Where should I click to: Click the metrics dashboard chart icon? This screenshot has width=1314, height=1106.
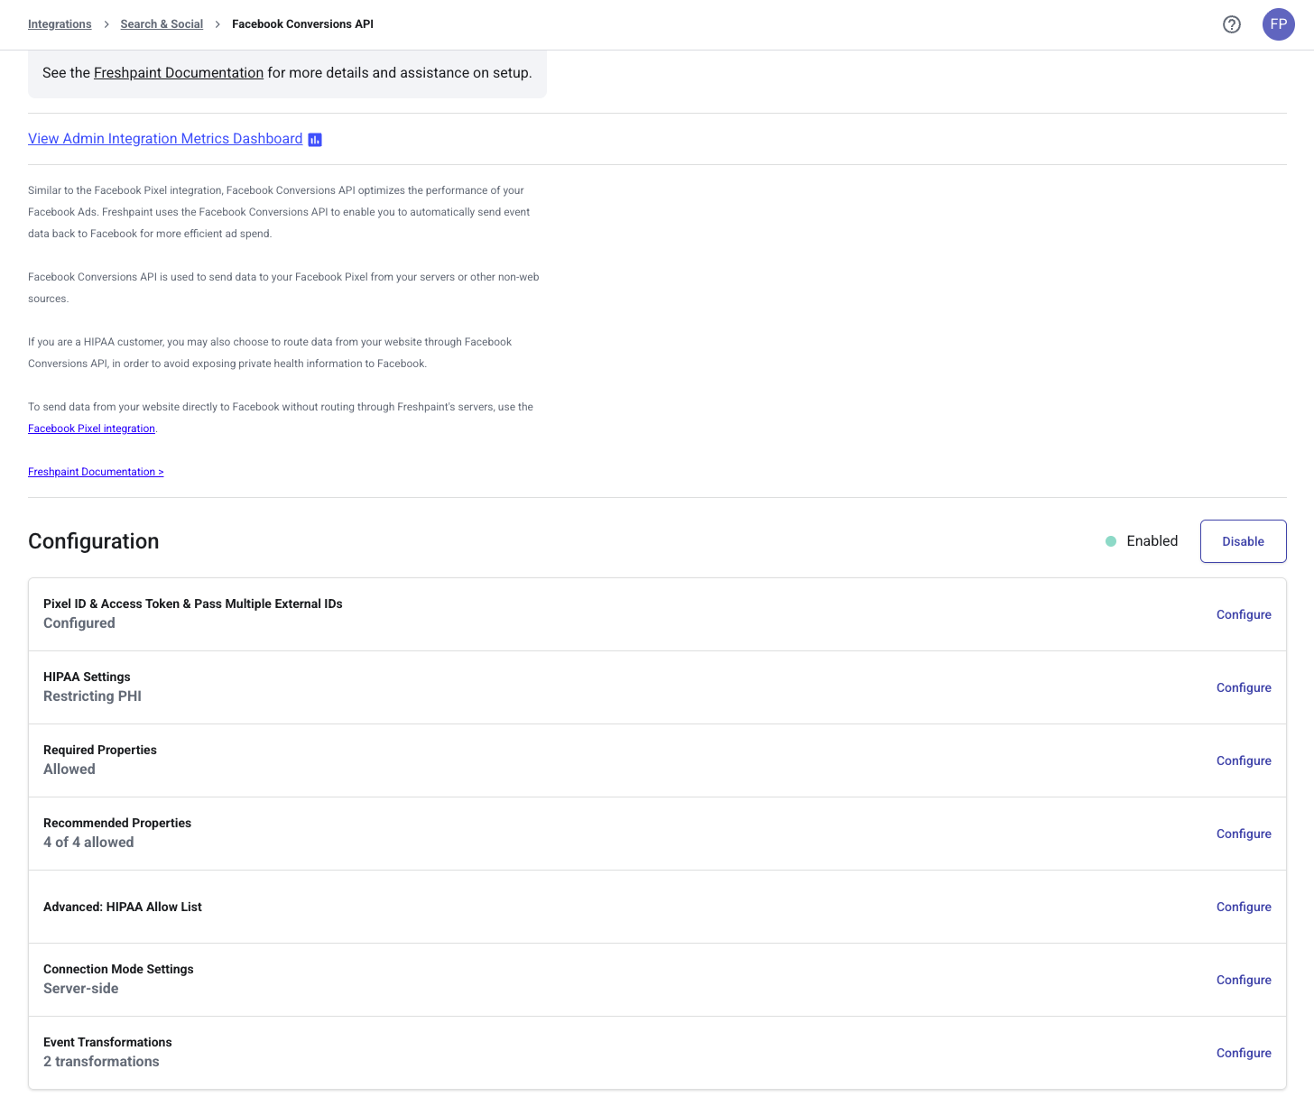[x=315, y=140]
